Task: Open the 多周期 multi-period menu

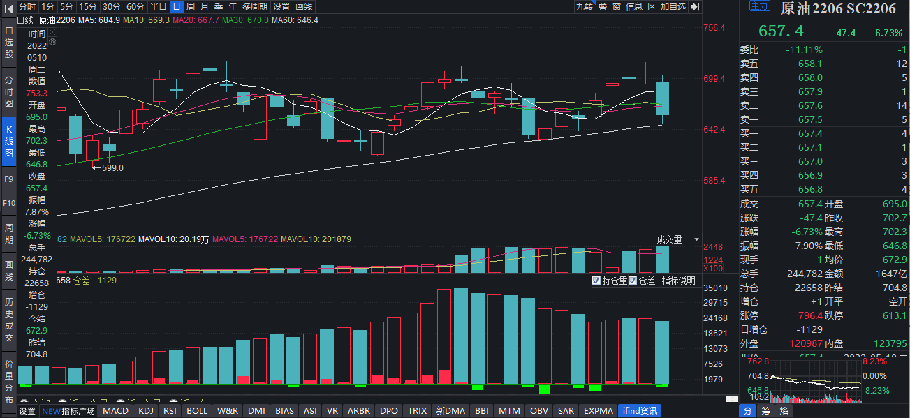Action: (x=255, y=6)
